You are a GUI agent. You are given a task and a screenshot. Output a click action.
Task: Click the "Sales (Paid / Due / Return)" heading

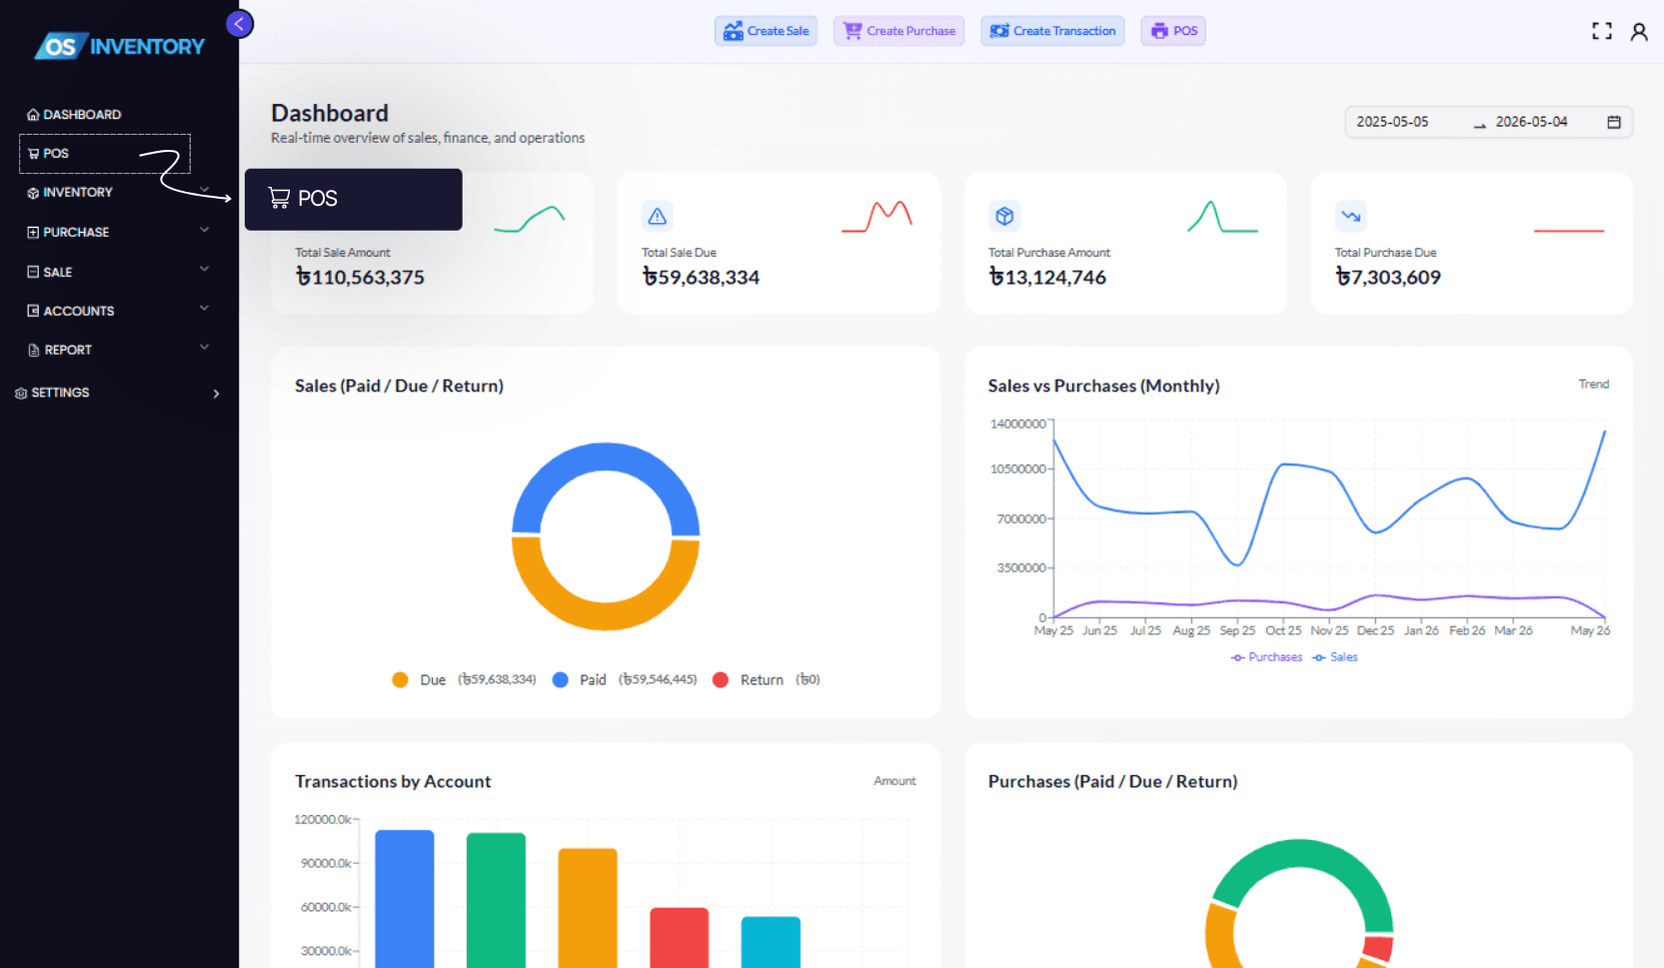pyautogui.click(x=399, y=387)
